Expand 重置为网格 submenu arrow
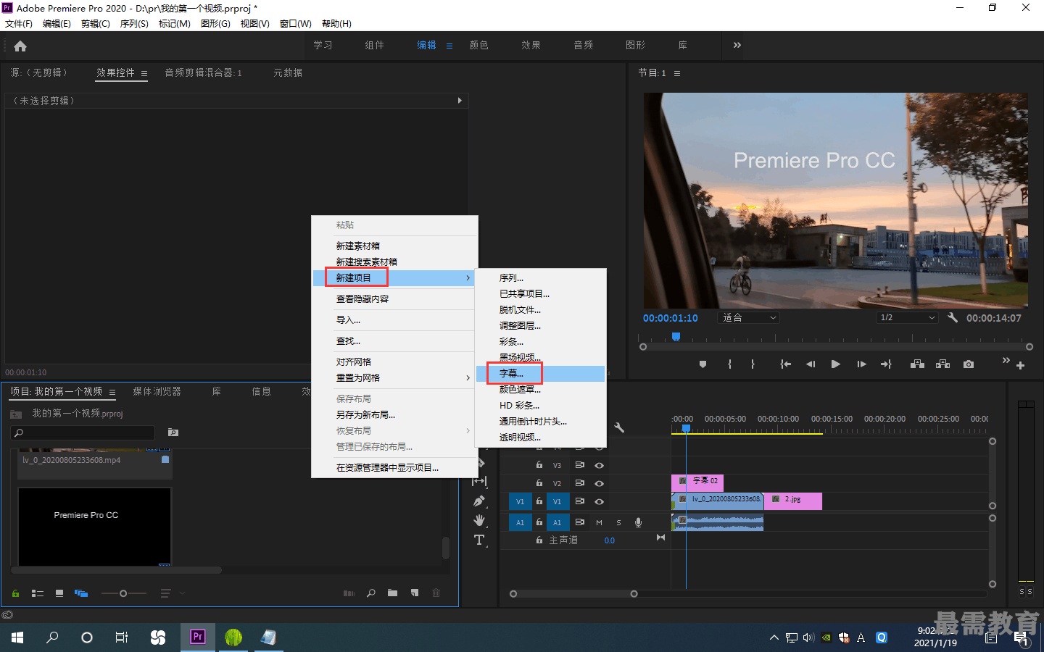Viewport: 1044px width, 652px height. 468,378
